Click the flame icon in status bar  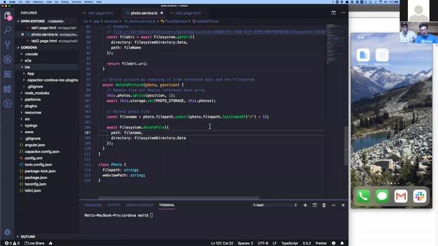click(51, 243)
